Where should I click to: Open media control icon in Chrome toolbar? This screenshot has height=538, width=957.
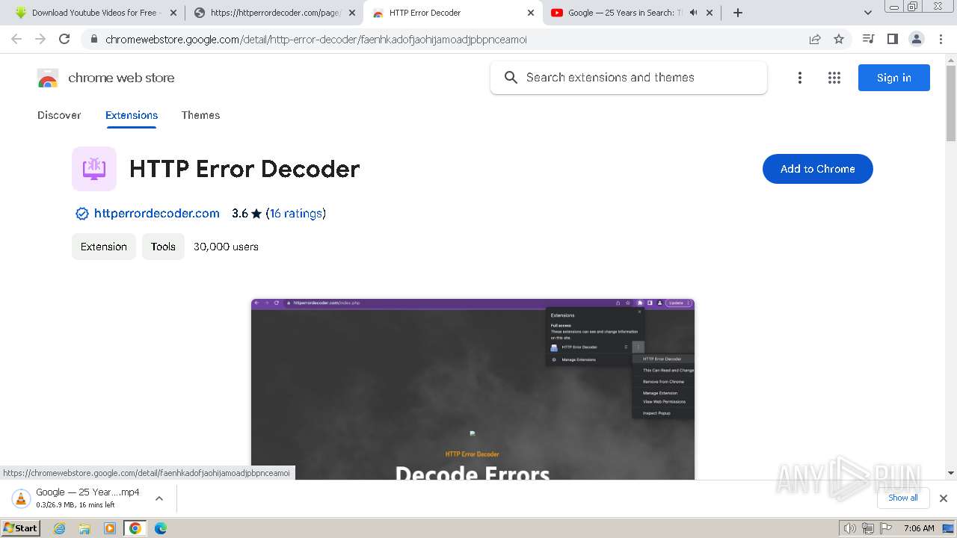tap(868, 39)
